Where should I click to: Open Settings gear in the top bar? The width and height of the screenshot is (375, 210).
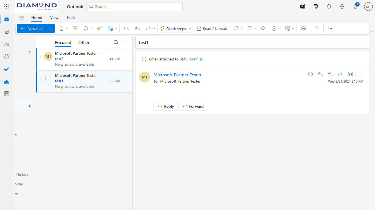[342, 7]
